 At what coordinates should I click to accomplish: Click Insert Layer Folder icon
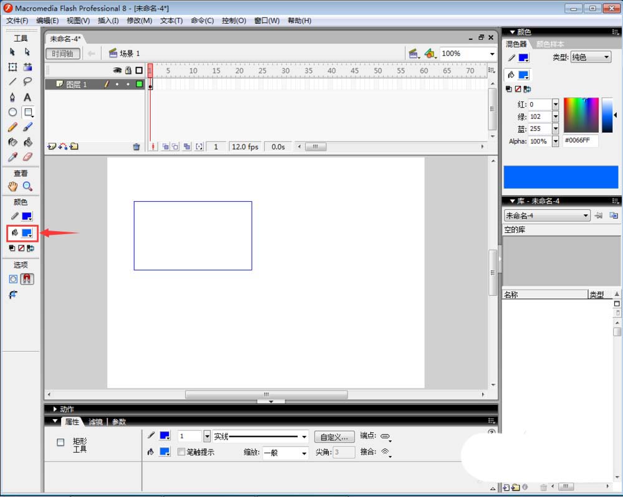[x=74, y=146]
